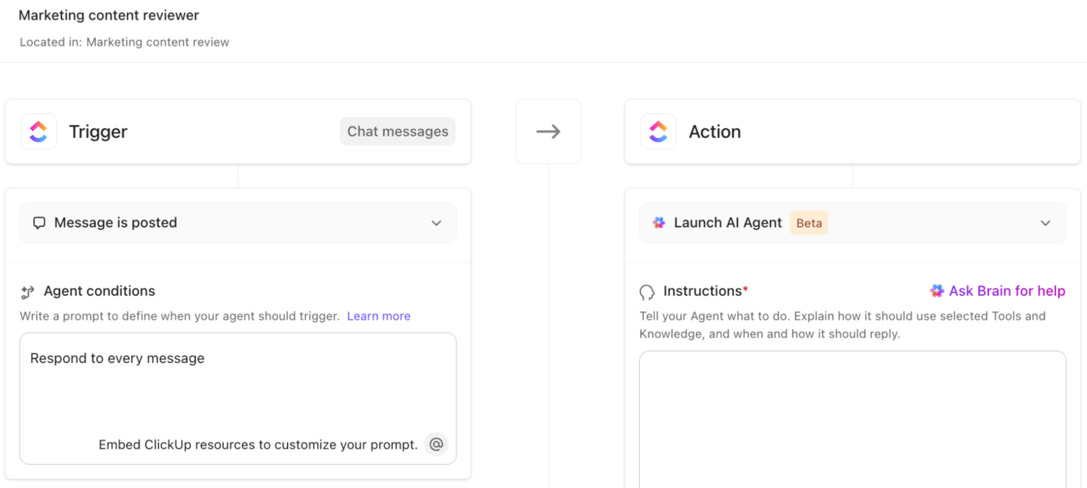Click the Agent conditions branch icon

pos(28,292)
